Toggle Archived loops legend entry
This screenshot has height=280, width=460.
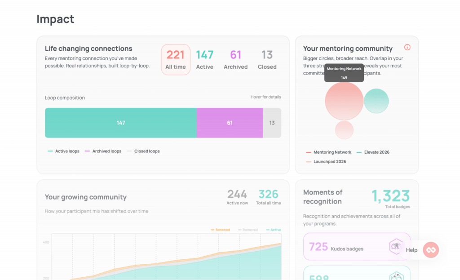(x=103, y=151)
